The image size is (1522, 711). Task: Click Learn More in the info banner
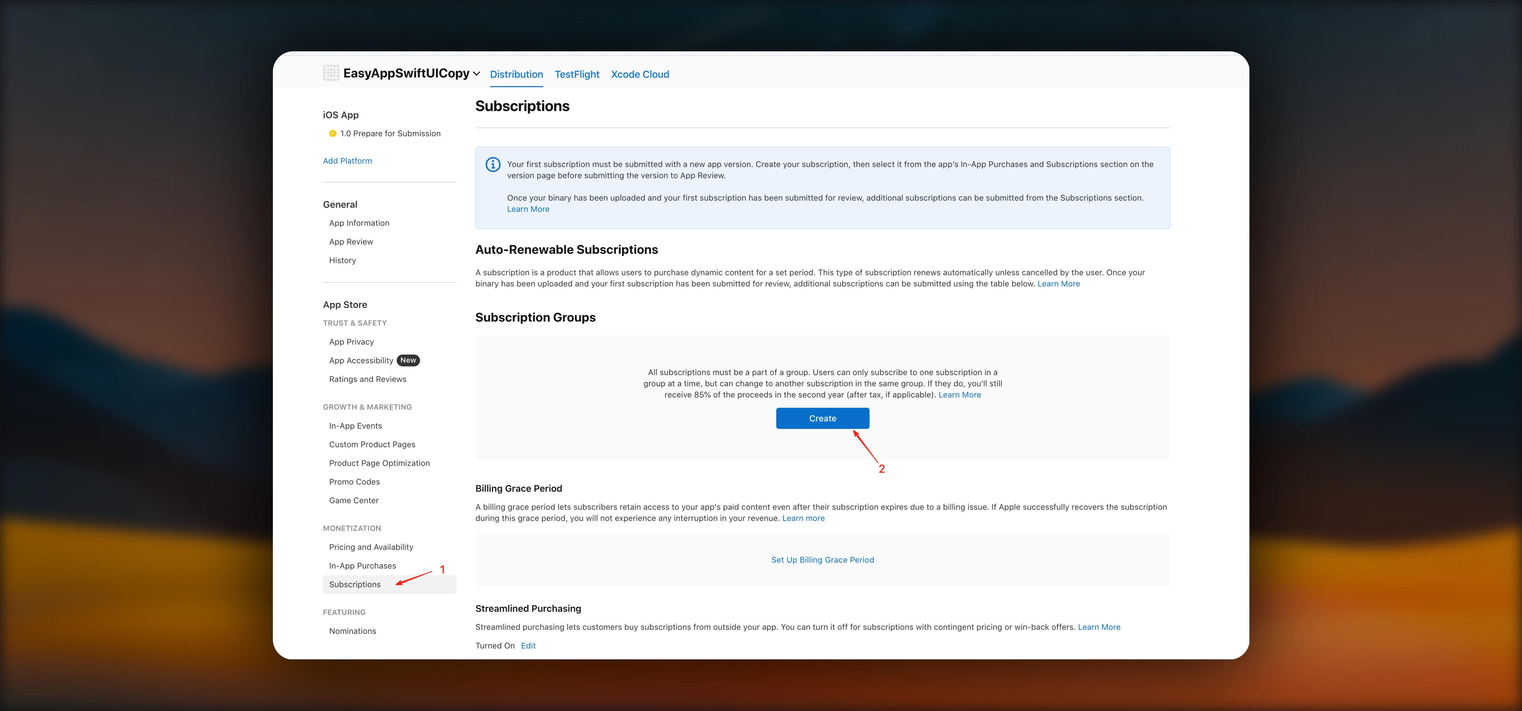click(x=528, y=209)
